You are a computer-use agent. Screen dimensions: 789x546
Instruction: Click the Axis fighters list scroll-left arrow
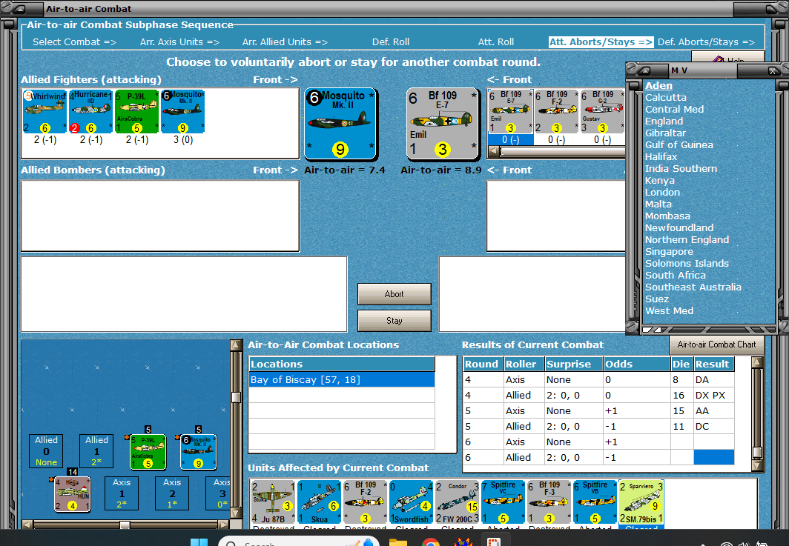click(x=494, y=151)
